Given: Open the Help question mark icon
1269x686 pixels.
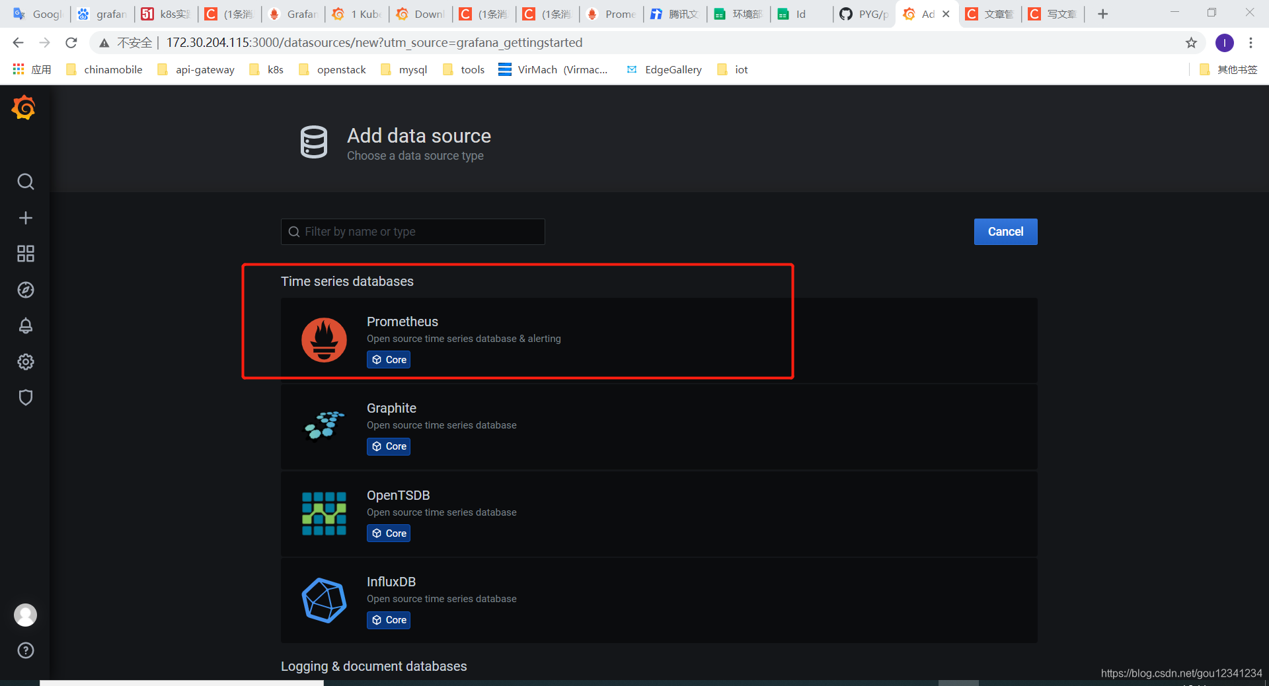Looking at the screenshot, I should [25, 650].
